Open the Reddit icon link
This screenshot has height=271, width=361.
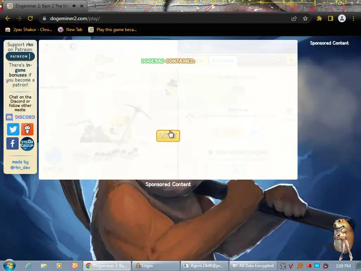pyautogui.click(x=27, y=129)
